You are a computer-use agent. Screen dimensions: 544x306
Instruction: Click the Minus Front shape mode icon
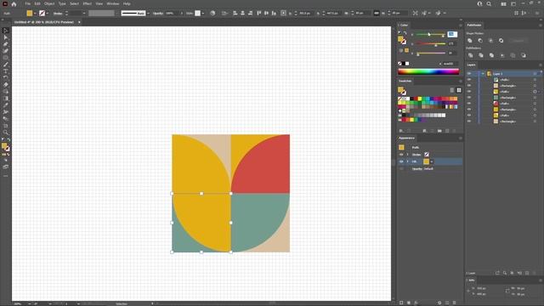click(480, 41)
